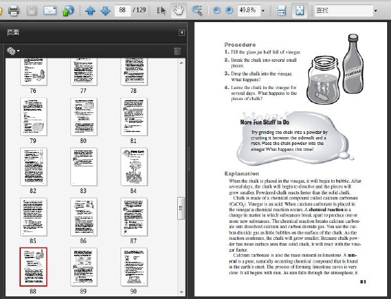The image size is (391, 299).
Task: Click the zoom in plus button
Action: coord(229,10)
